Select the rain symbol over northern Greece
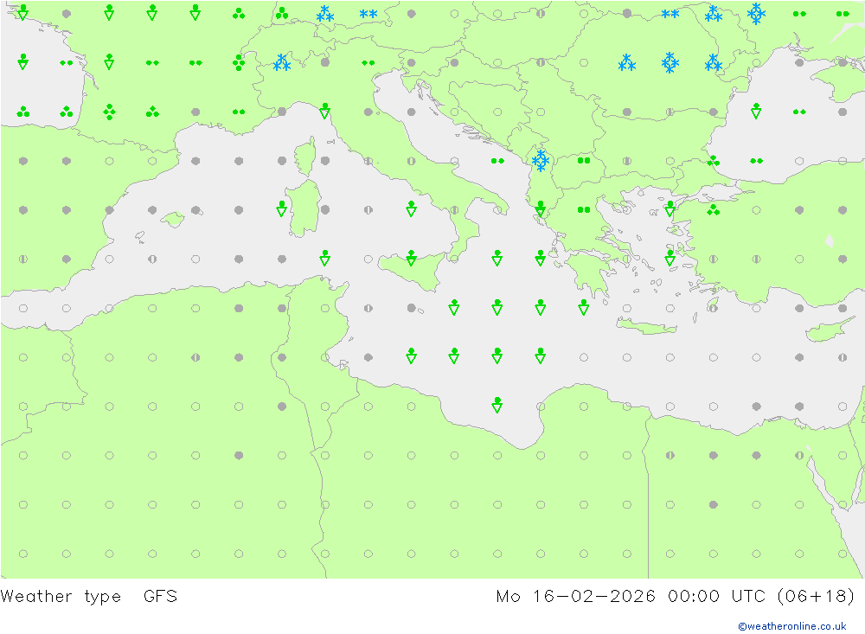 (584, 209)
